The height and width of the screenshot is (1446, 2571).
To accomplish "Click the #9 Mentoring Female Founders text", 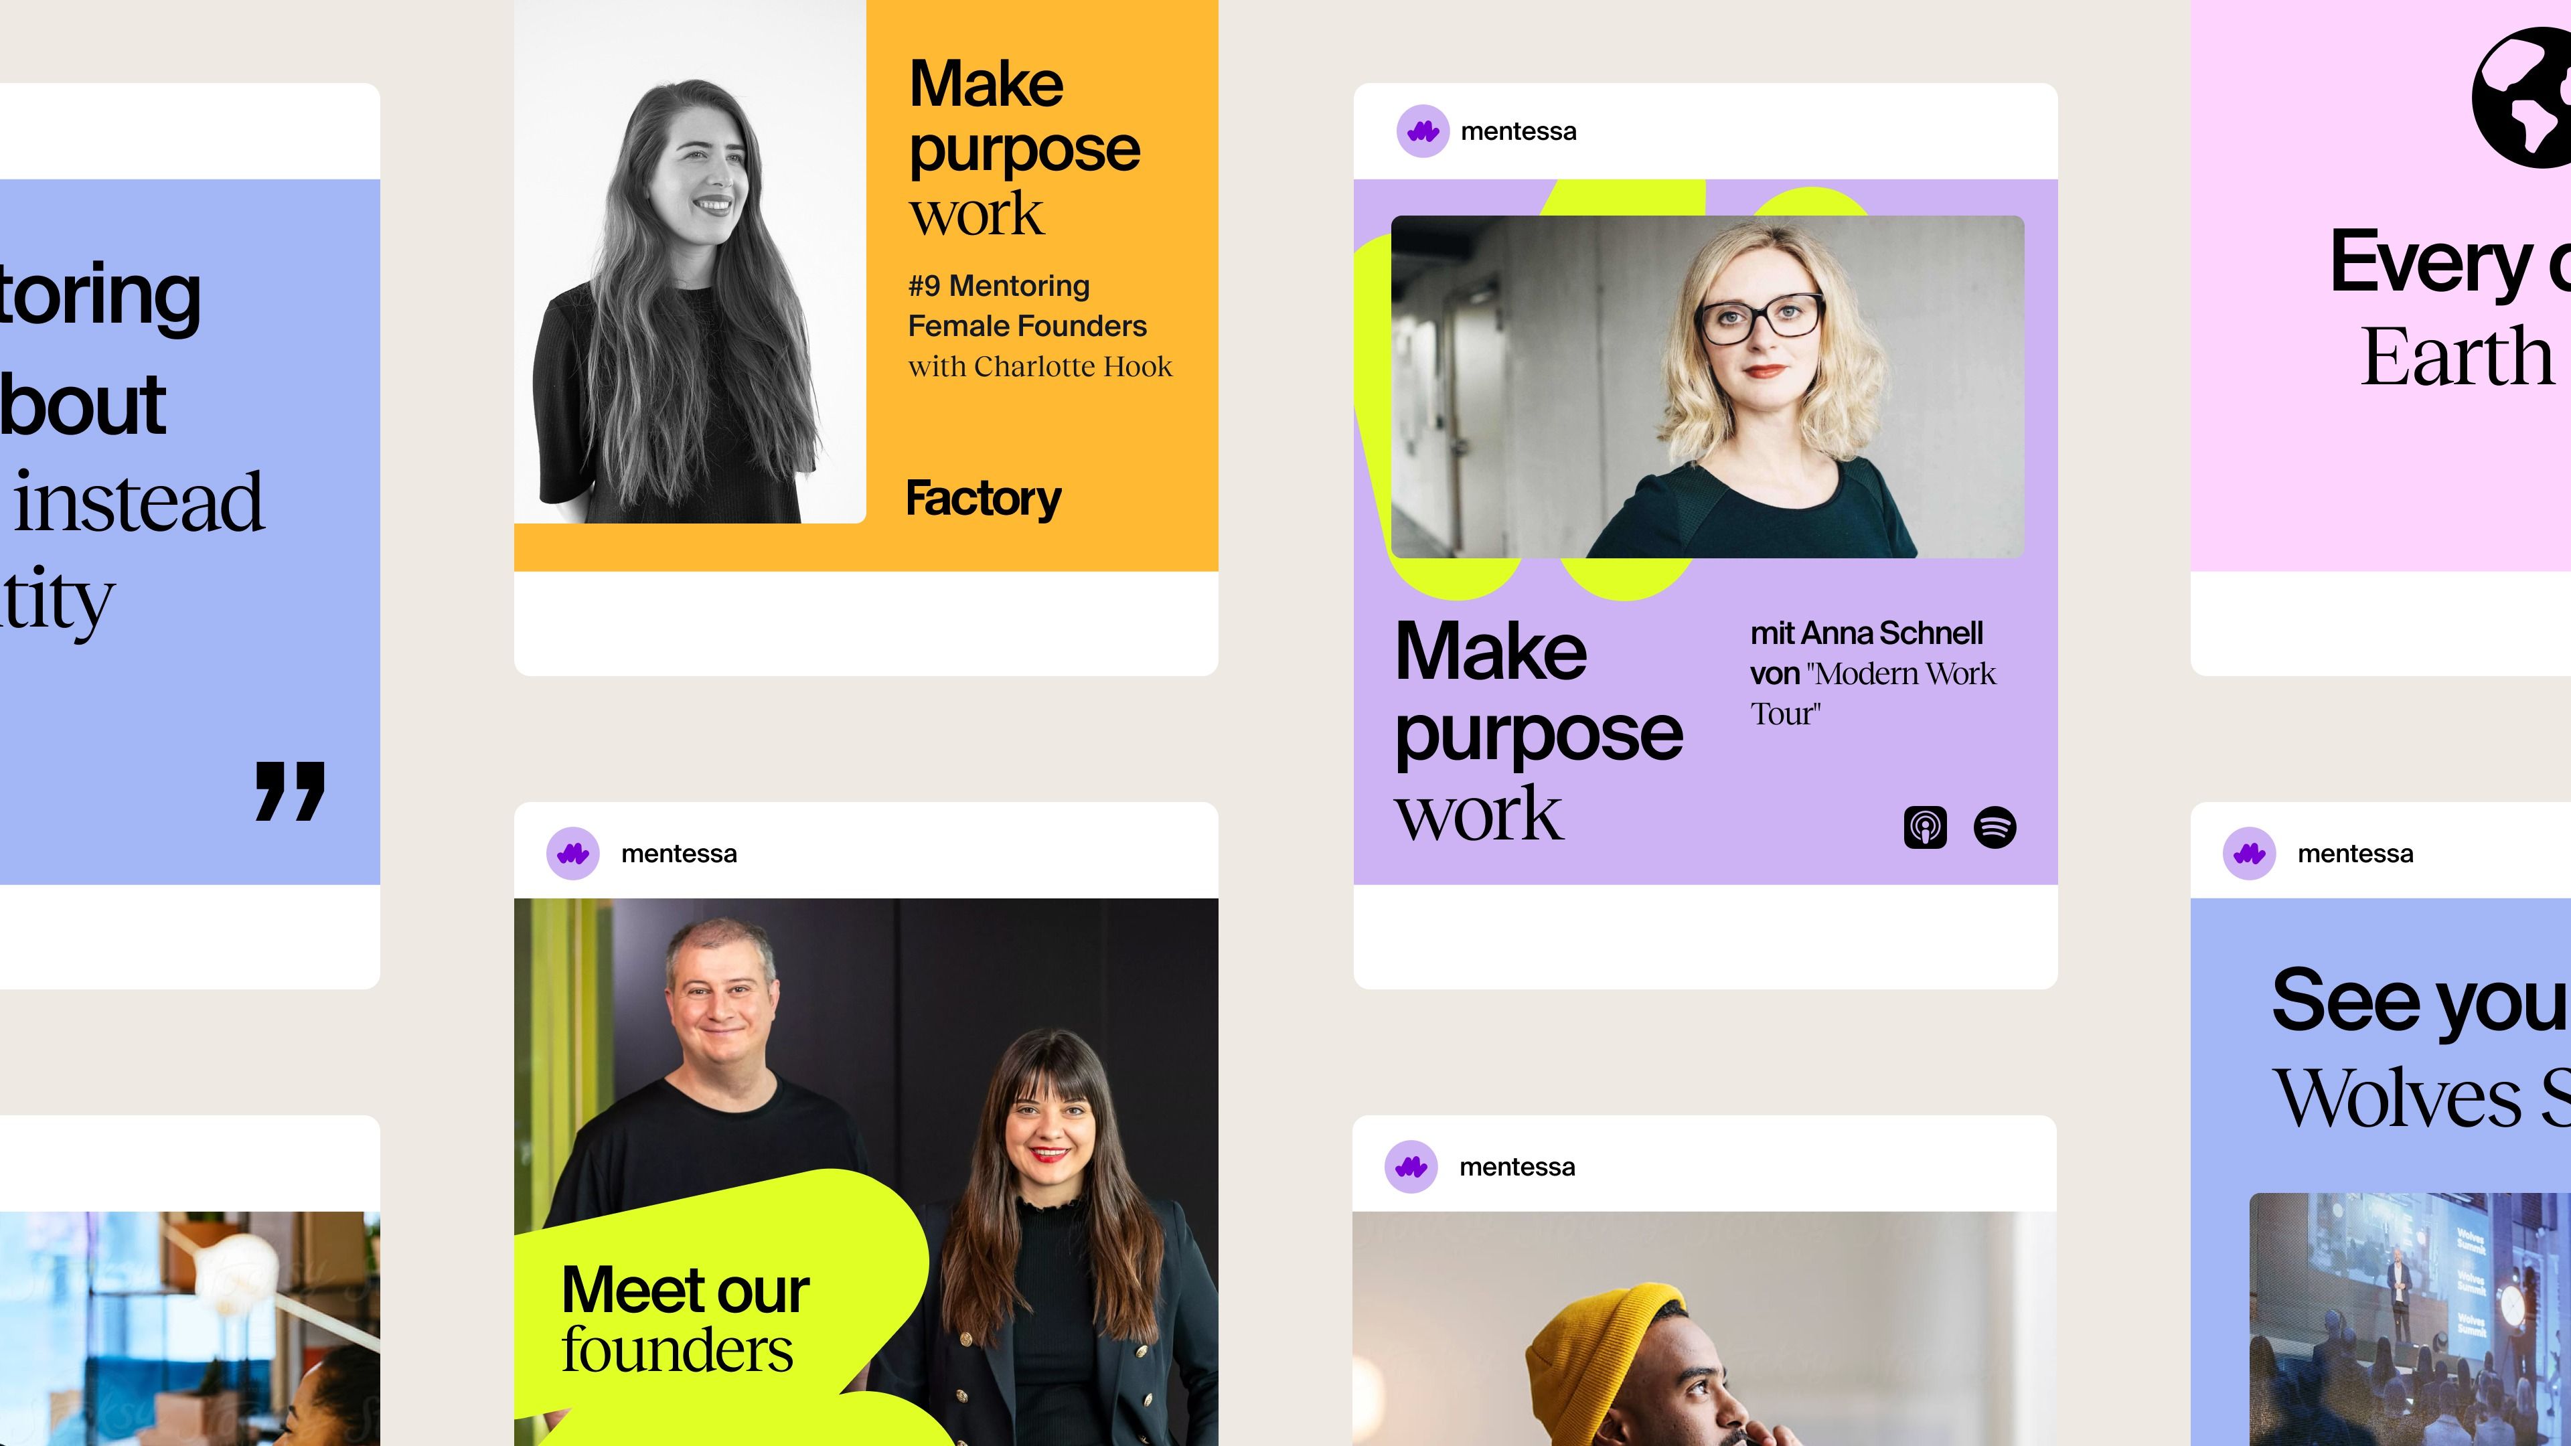I will [x=1027, y=305].
